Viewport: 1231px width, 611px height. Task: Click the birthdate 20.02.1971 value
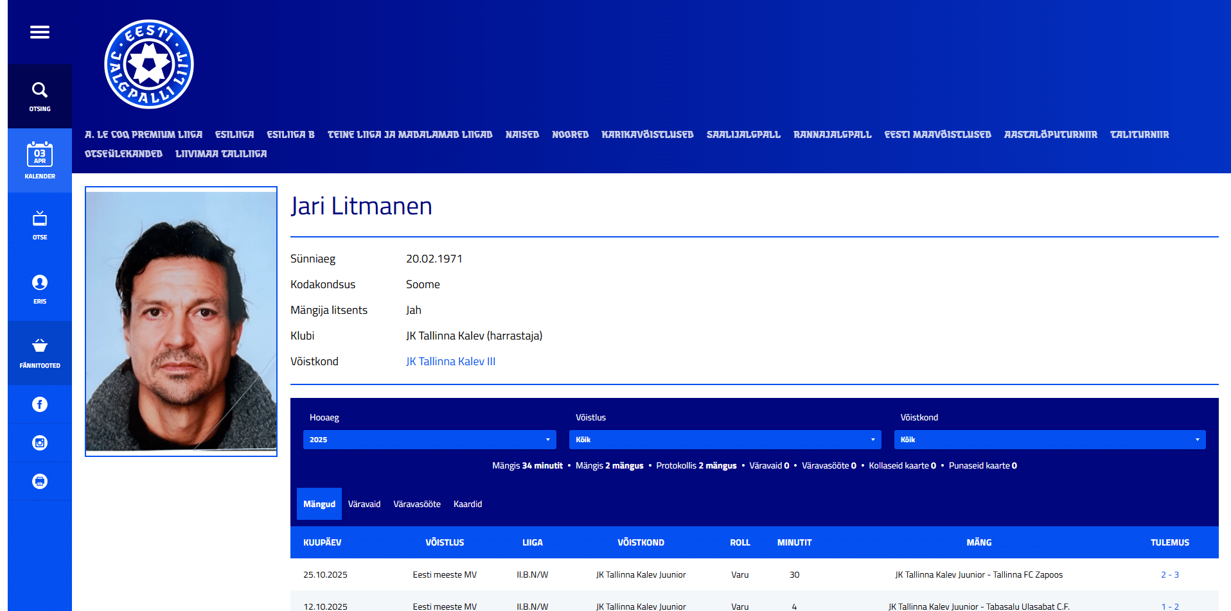pos(434,259)
